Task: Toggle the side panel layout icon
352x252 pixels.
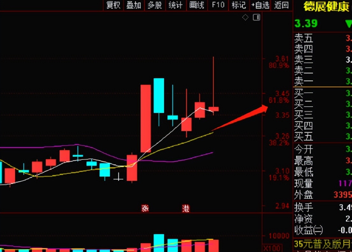Action: click(257, 17)
